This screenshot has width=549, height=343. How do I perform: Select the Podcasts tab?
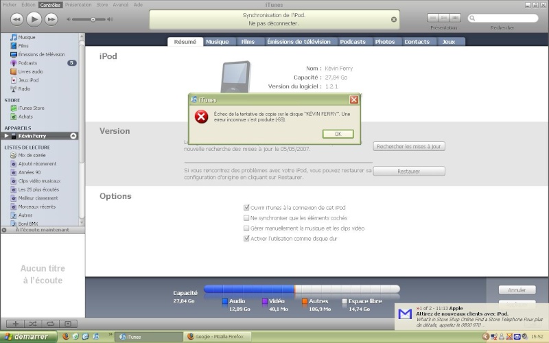353,42
